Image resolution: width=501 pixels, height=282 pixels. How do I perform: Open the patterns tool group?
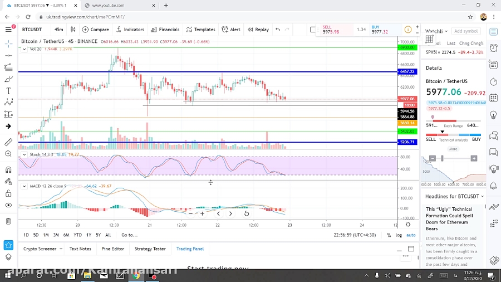(8, 103)
